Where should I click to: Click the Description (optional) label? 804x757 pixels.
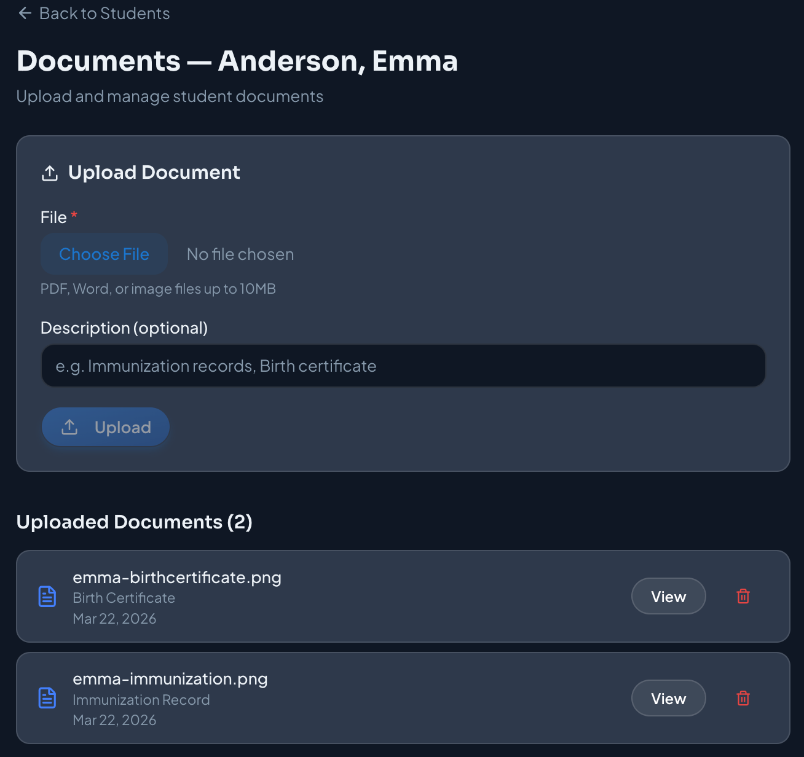[x=124, y=328]
